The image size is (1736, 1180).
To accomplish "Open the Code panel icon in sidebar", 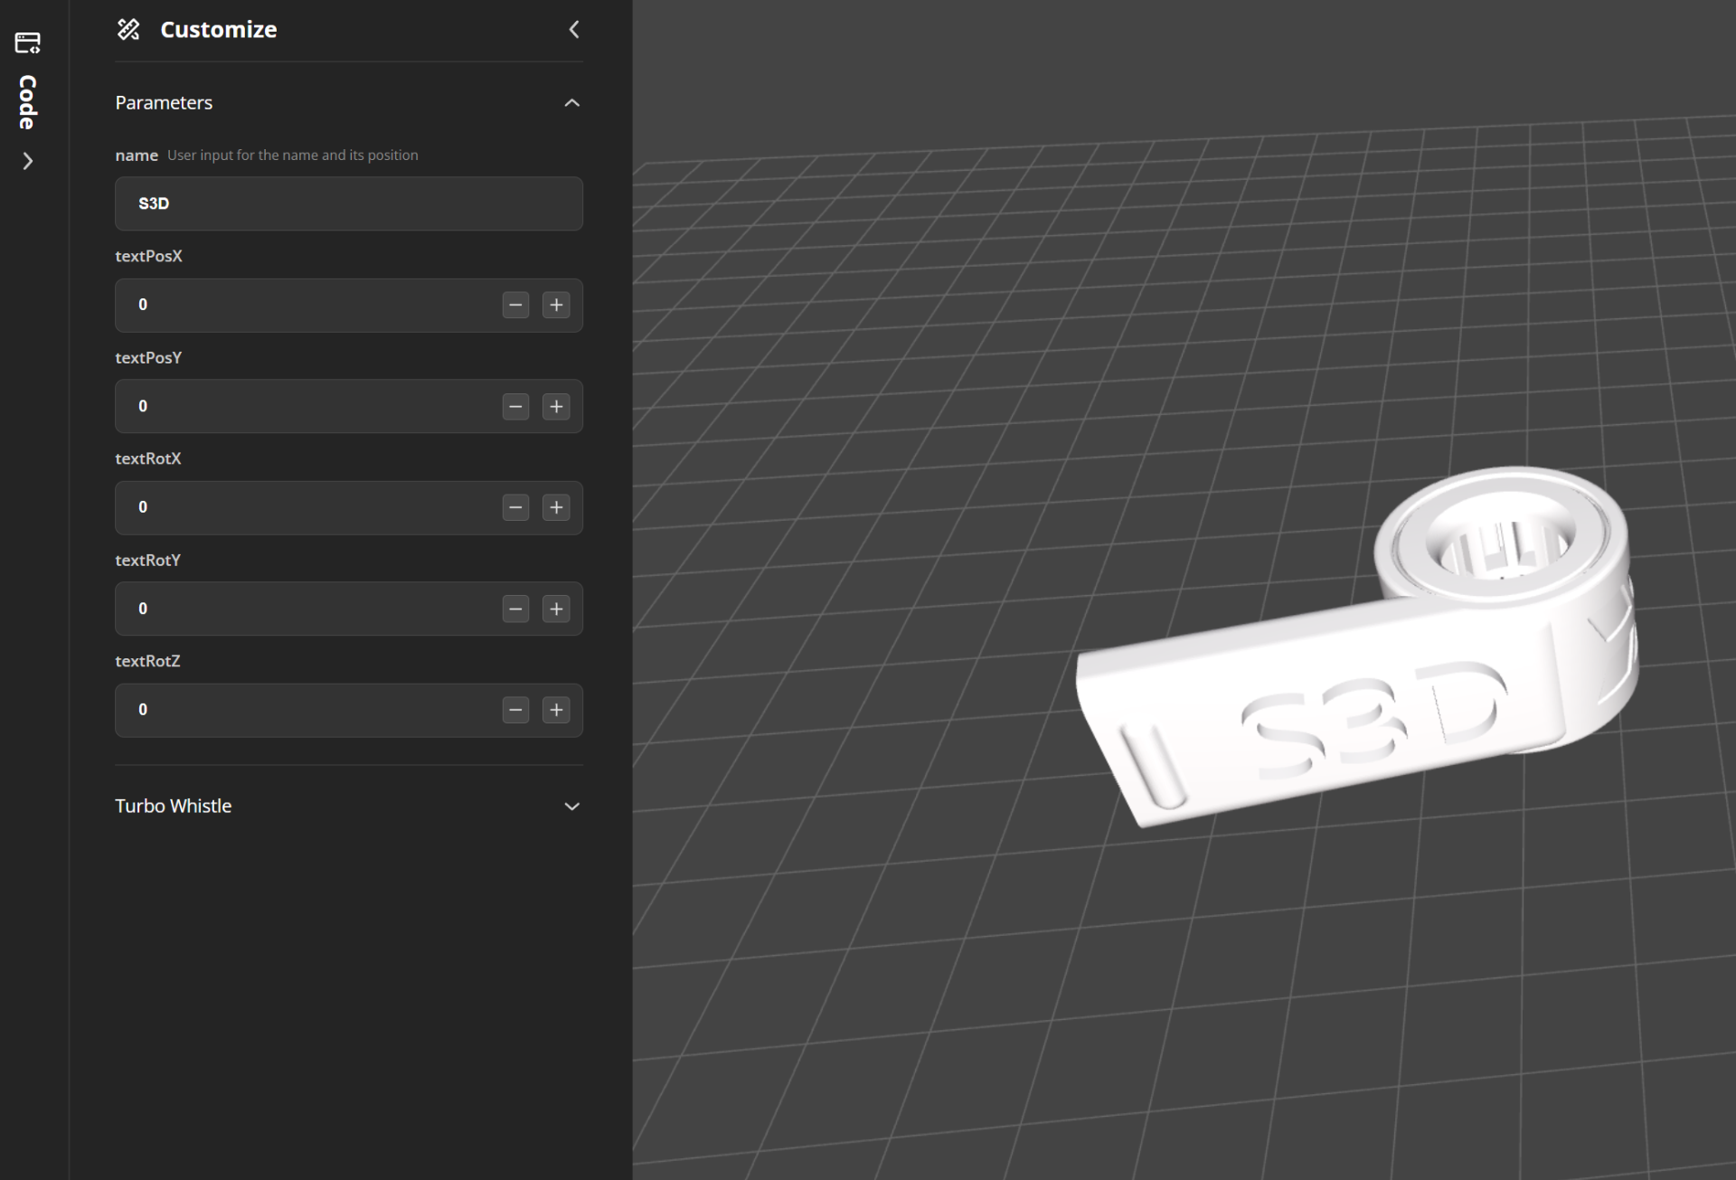I will pyautogui.click(x=28, y=42).
